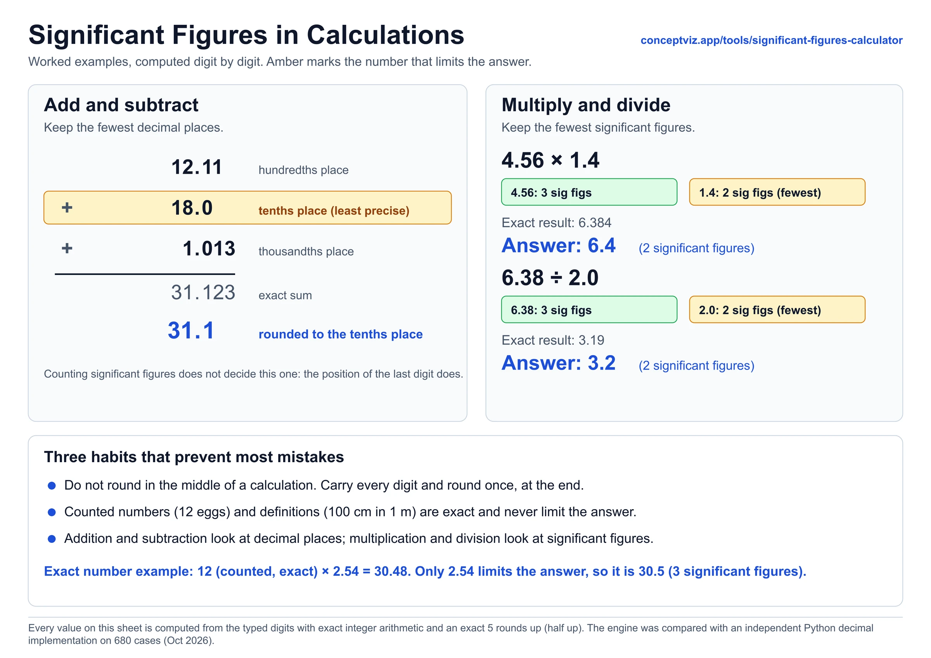Click 'Keep the fewest significant figures.' subtitle
The image size is (931, 658).
coord(598,127)
